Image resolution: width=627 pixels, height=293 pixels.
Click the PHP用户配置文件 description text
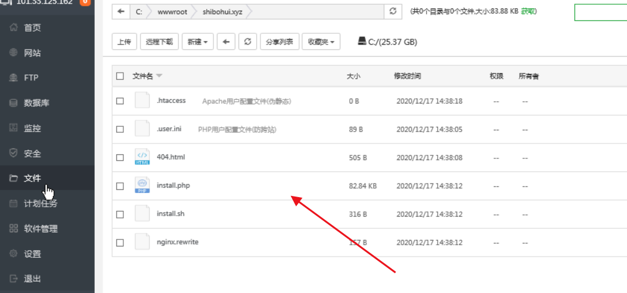(238, 129)
